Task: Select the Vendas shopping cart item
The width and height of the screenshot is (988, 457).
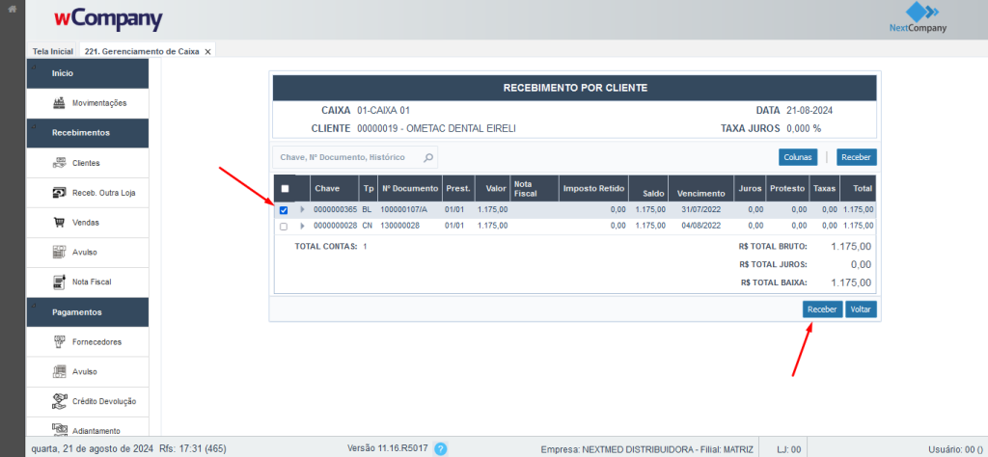Action: [x=88, y=223]
